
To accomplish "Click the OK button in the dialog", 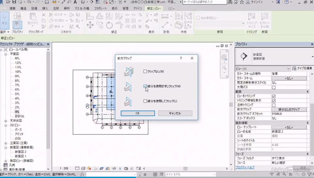I will [x=137, y=113].
